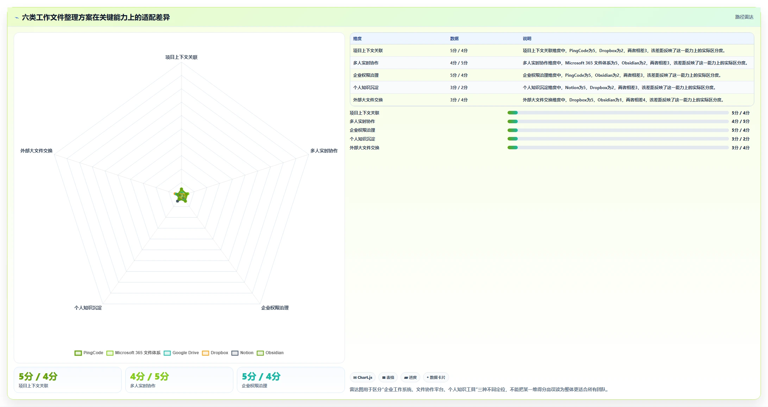Toggle the PingCode legend swatch
This screenshot has width=768, height=407.
[78, 353]
